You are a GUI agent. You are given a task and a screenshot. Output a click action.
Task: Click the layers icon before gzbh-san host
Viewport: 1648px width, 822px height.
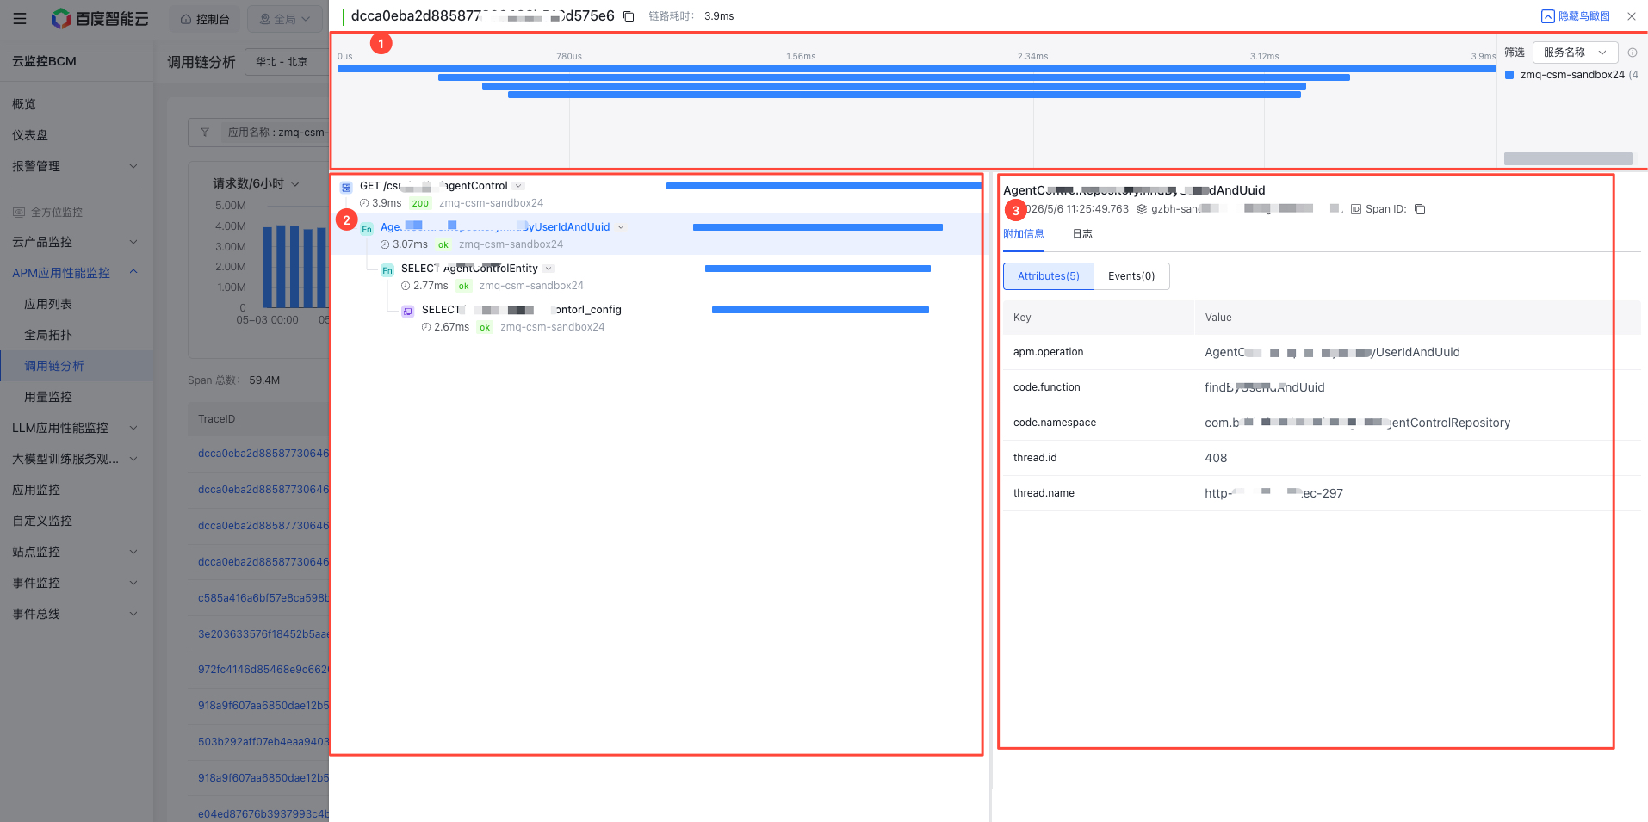(x=1142, y=209)
